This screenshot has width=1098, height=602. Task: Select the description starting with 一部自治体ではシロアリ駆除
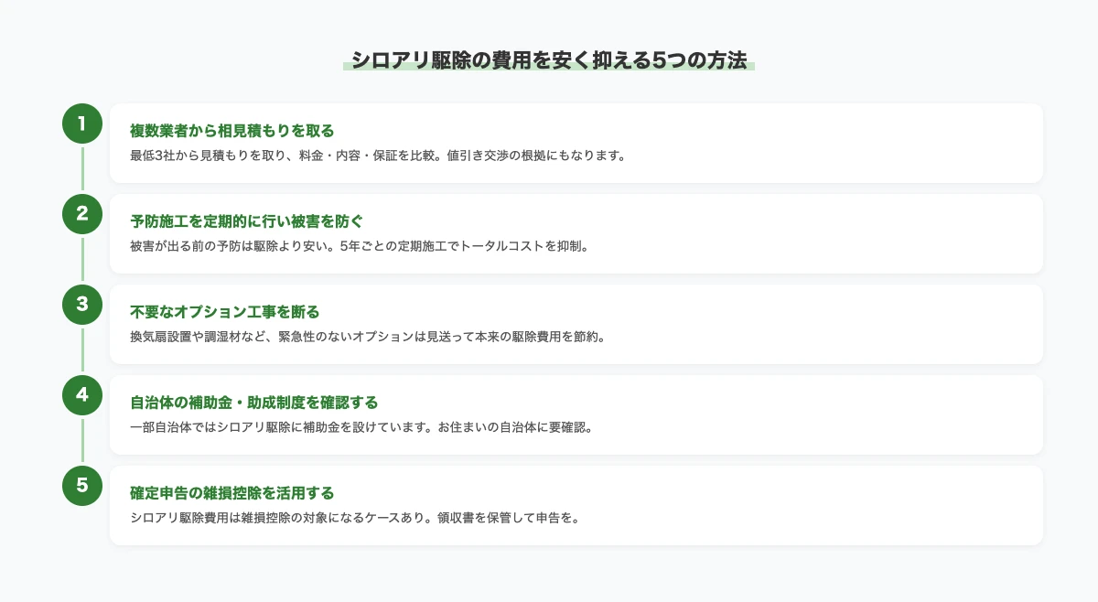tap(361, 426)
